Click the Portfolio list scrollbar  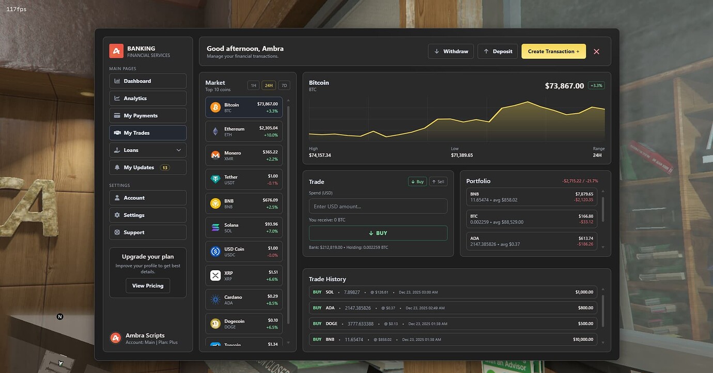click(603, 209)
